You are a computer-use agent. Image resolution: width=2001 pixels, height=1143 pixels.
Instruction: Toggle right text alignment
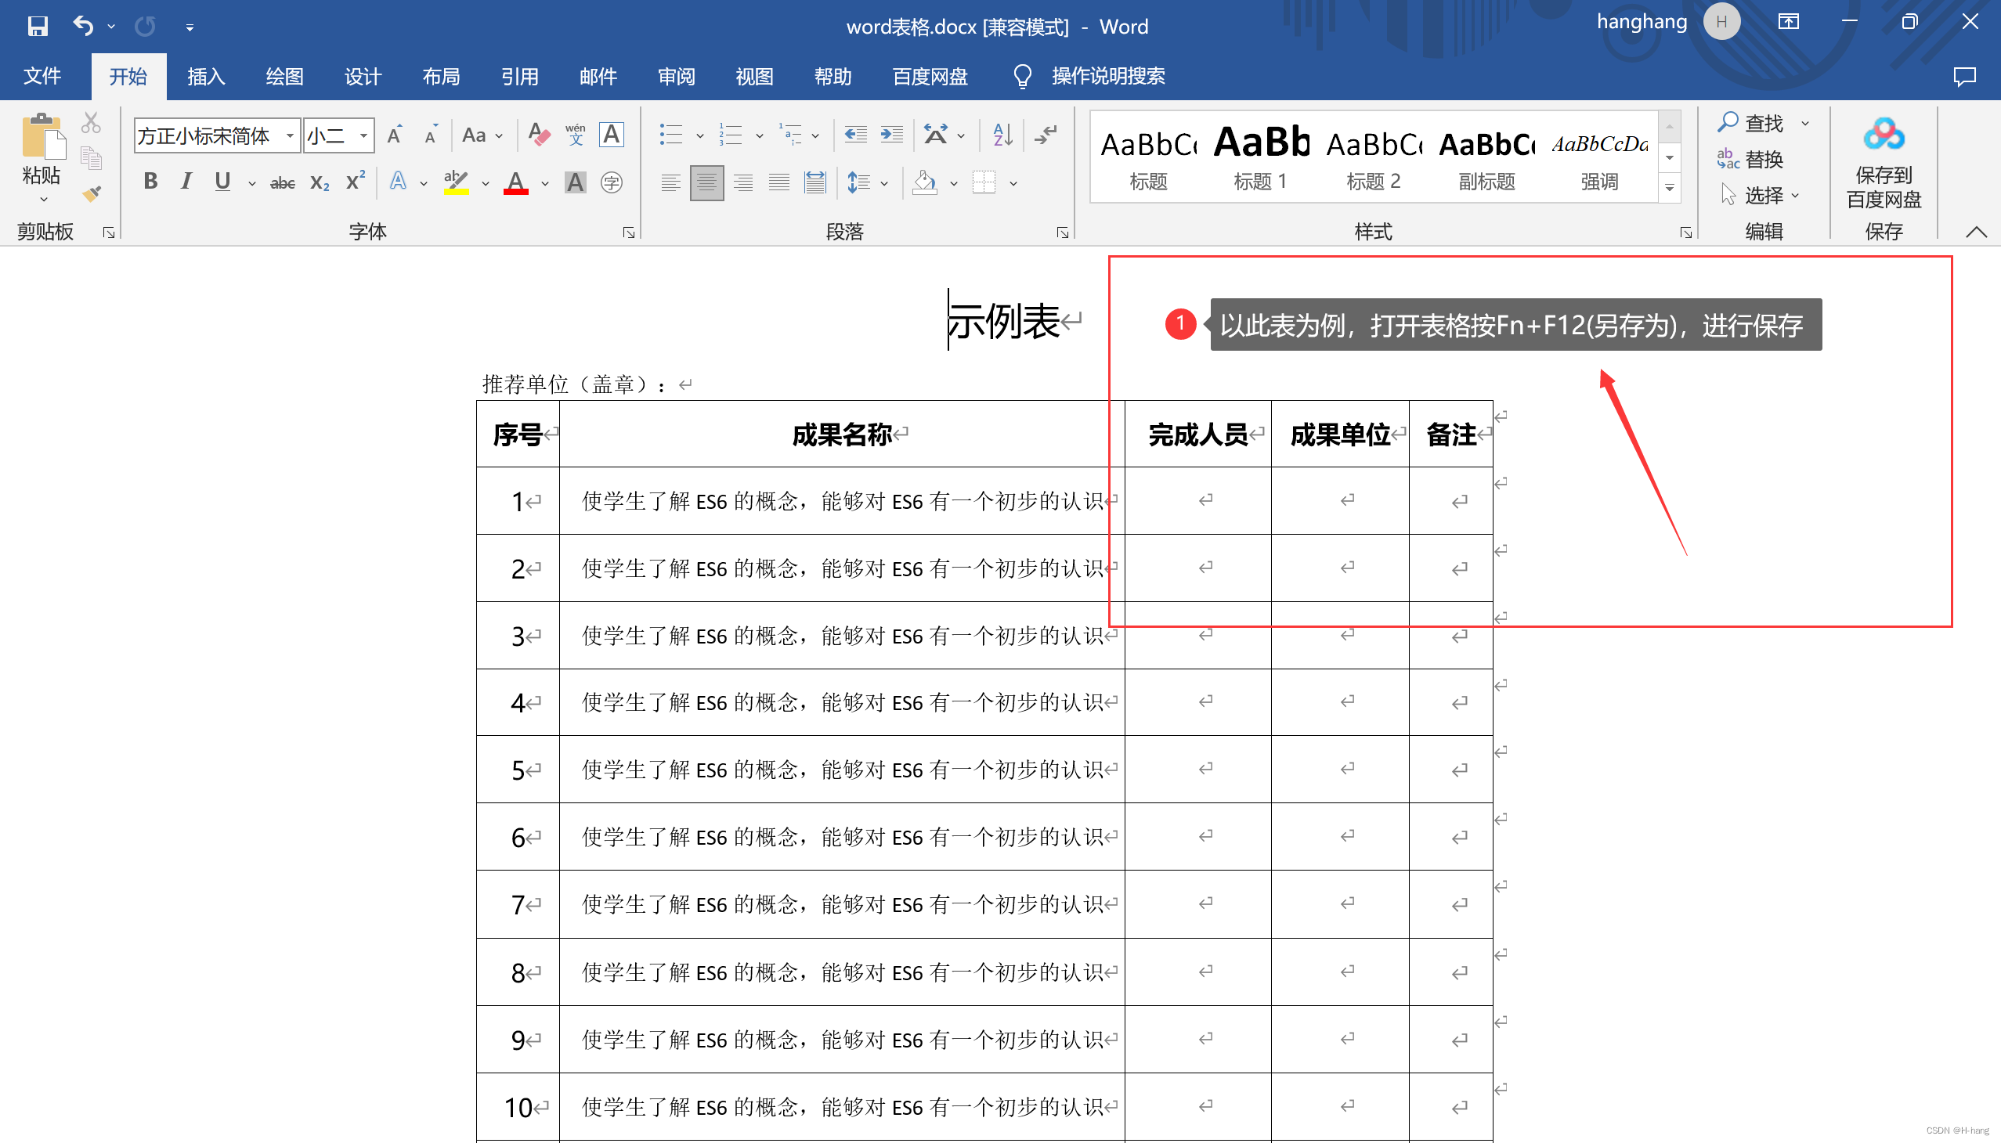pyautogui.click(x=743, y=183)
